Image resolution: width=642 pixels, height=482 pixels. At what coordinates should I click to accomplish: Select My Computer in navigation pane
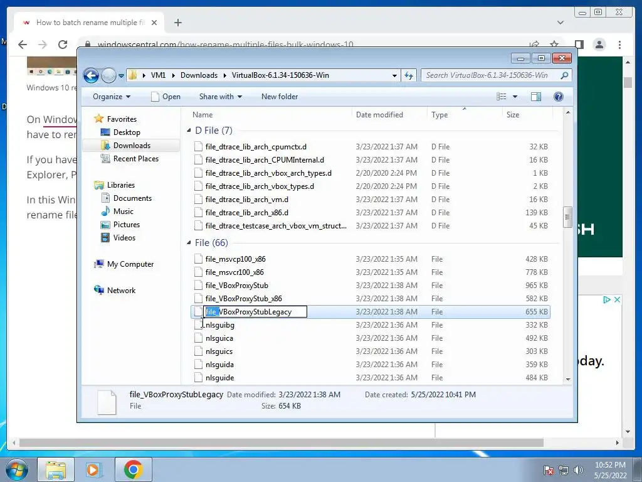130,264
